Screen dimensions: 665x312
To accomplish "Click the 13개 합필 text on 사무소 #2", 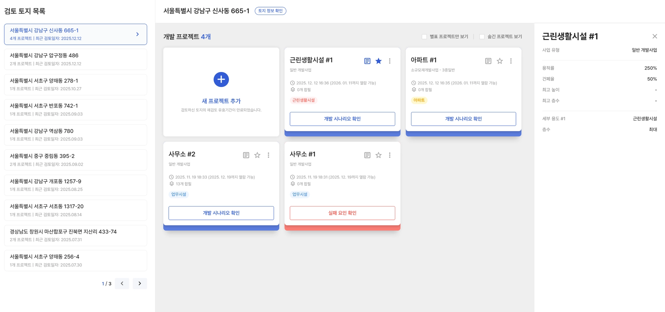I will click(183, 184).
